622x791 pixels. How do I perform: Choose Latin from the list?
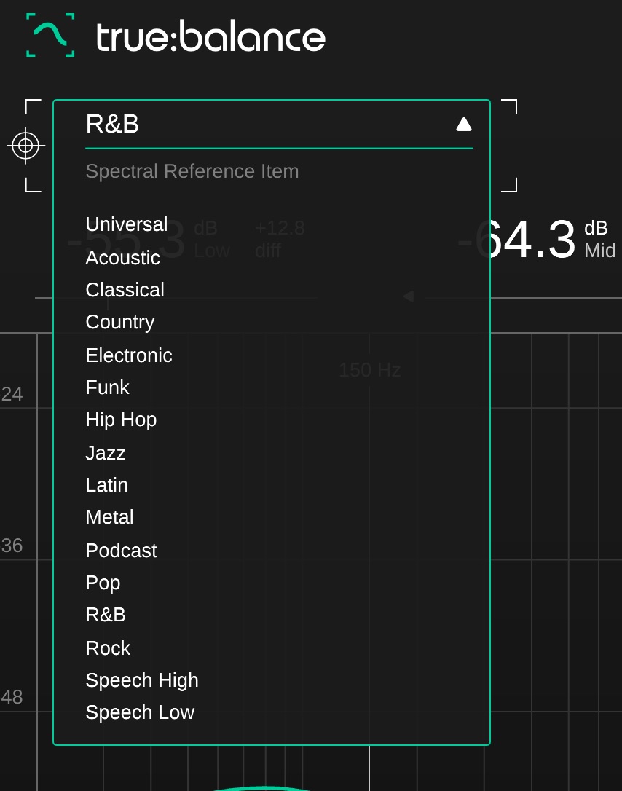[x=106, y=485]
